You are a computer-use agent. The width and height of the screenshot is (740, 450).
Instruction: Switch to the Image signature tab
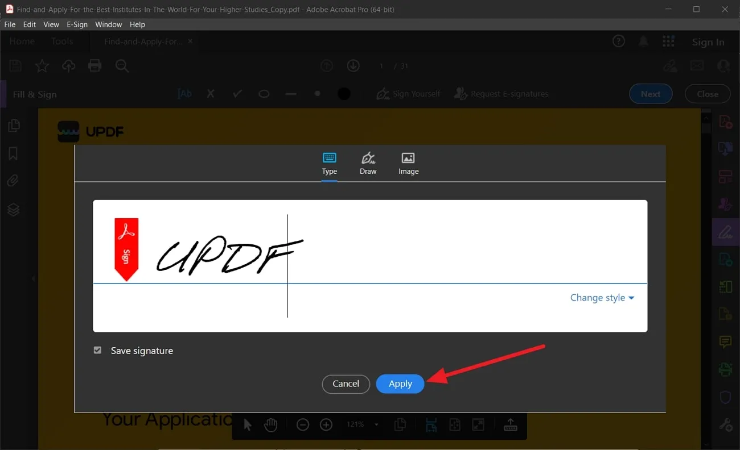[x=409, y=164]
